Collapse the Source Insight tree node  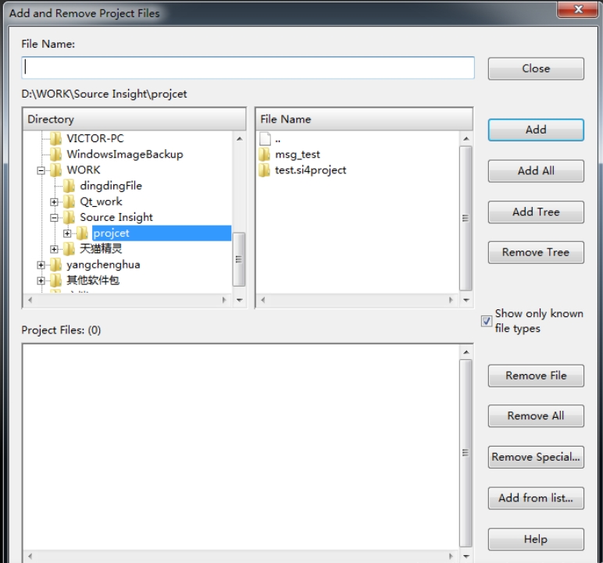[x=55, y=218]
